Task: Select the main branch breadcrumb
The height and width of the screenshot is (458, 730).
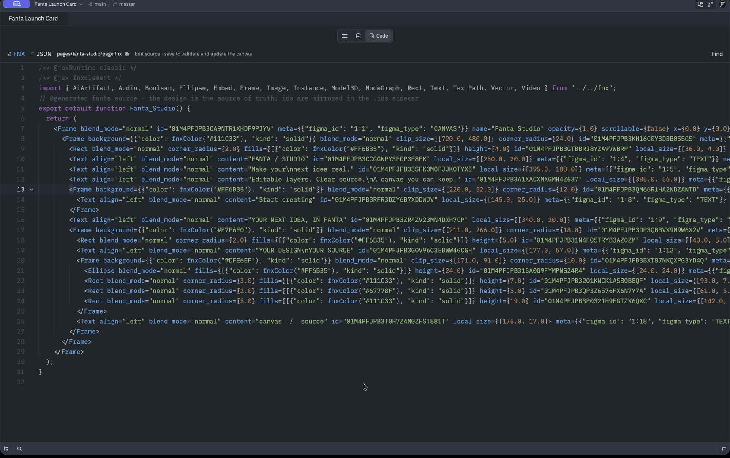Action: coord(97,4)
